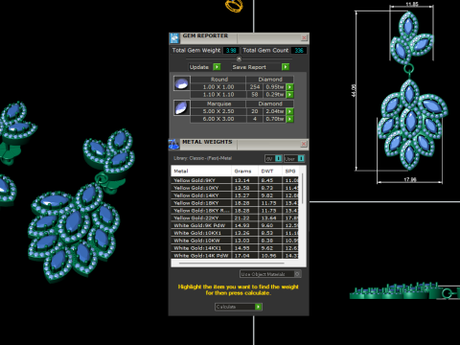Click the Grams column header

(244, 172)
